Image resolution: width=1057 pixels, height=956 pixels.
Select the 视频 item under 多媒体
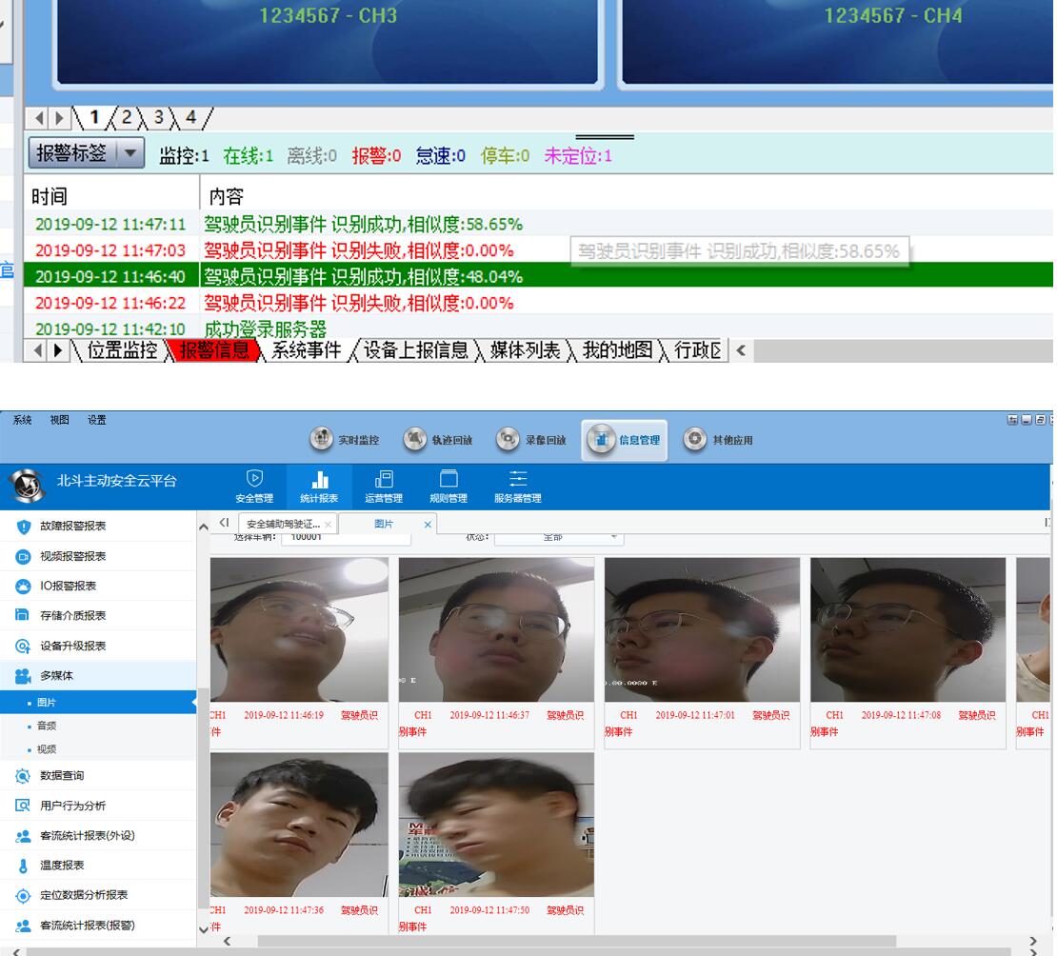[x=47, y=748]
